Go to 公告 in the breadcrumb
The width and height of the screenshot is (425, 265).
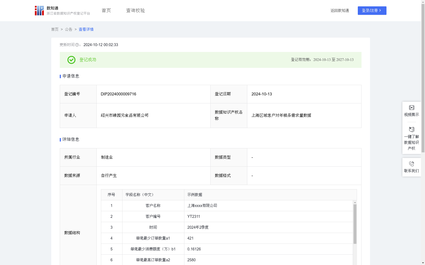69,29
